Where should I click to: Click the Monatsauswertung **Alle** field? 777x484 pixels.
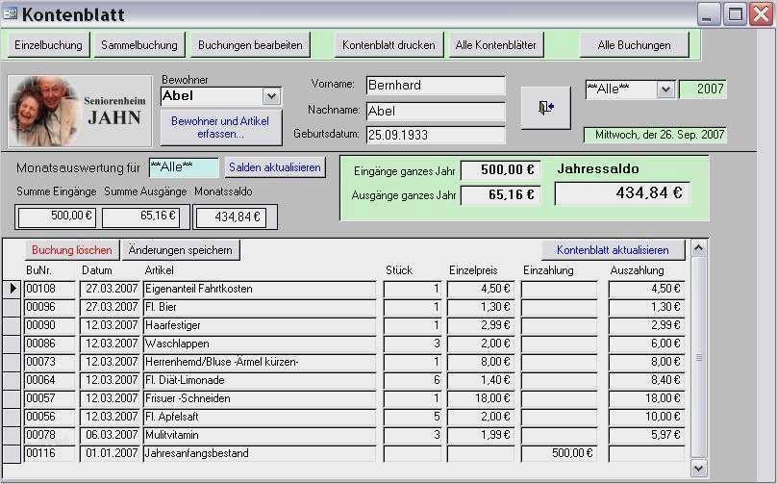coord(184,167)
